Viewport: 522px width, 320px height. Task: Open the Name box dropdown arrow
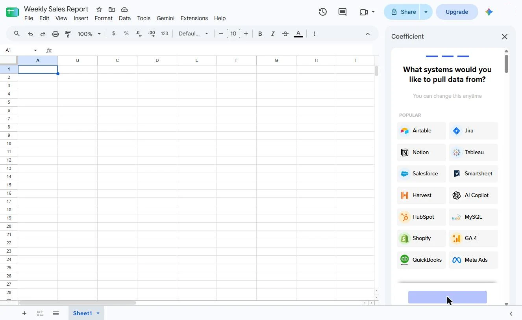pyautogui.click(x=35, y=50)
